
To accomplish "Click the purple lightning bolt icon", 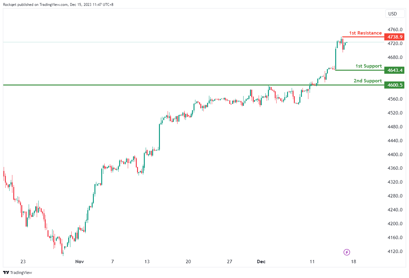I will click(347, 252).
